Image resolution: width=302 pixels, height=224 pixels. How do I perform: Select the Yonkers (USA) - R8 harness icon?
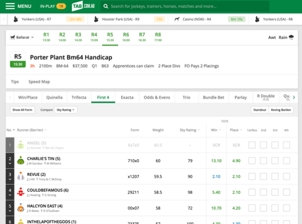257,19
